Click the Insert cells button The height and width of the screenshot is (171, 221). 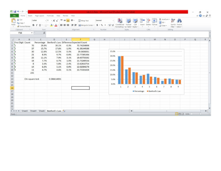pyautogui.click(x=142, y=23)
